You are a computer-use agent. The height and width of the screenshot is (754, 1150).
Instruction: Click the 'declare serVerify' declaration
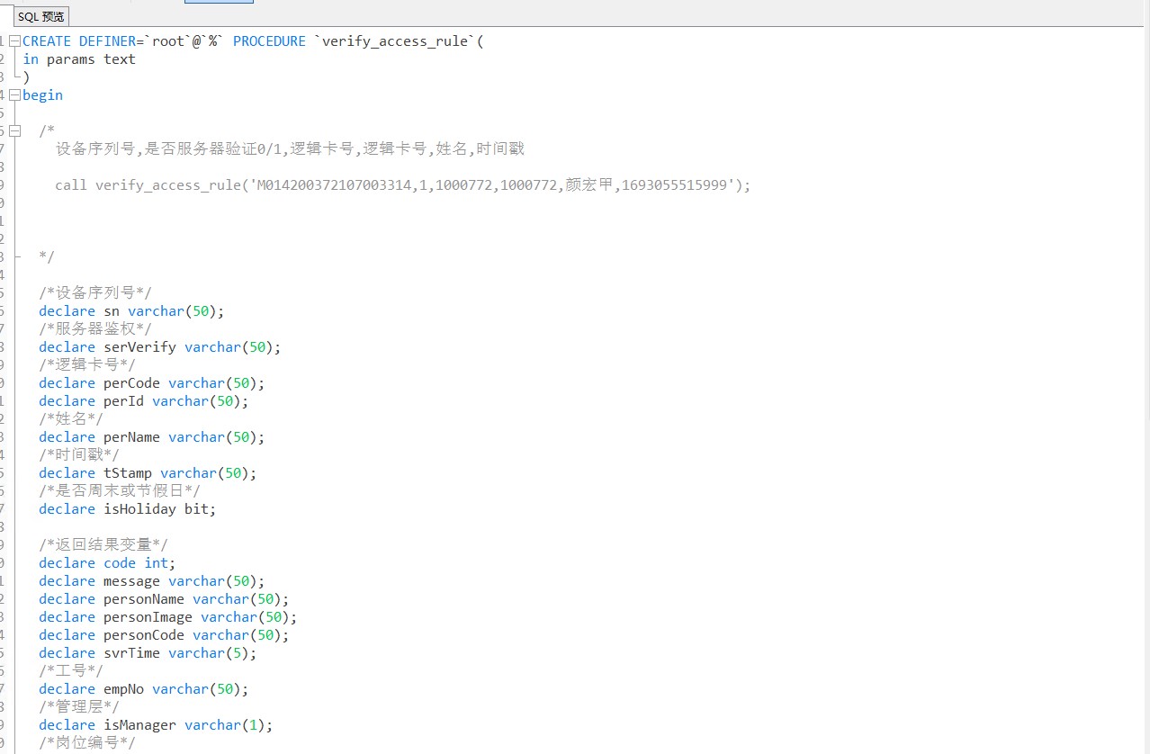pyautogui.click(x=159, y=347)
